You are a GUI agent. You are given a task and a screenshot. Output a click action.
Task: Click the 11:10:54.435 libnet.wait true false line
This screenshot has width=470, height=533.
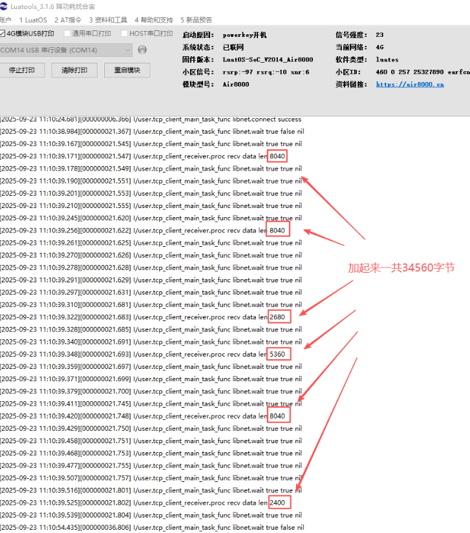click(152, 528)
